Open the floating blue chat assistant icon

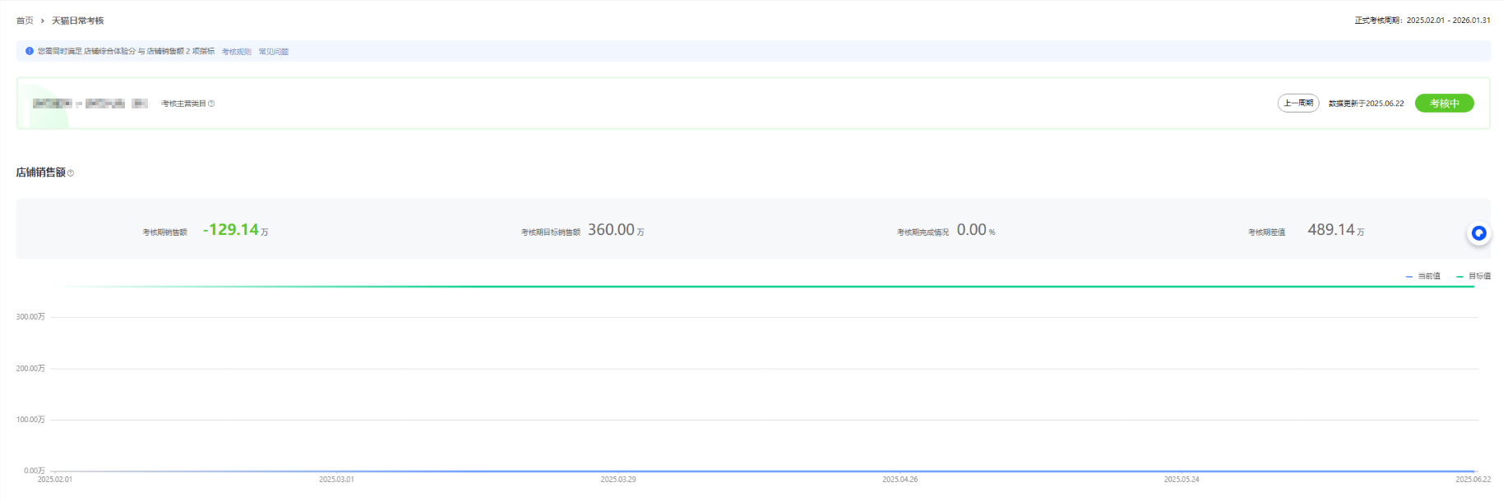[x=1478, y=233]
